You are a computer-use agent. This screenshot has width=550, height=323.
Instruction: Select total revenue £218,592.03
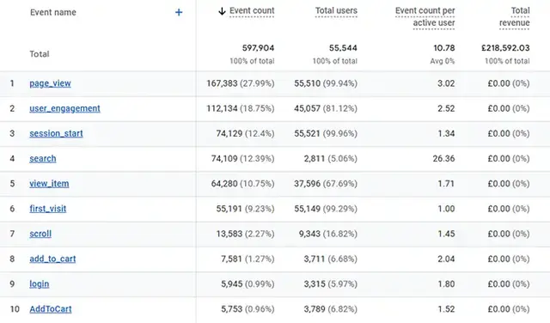point(505,48)
